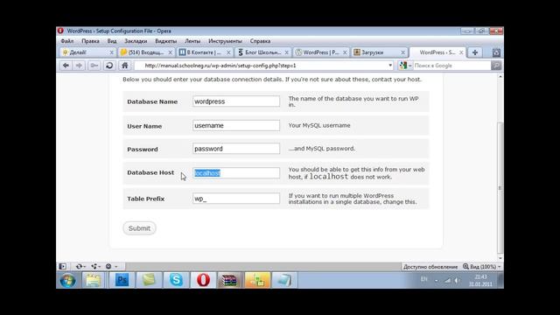Open the closed tabs trash icon

click(496, 52)
